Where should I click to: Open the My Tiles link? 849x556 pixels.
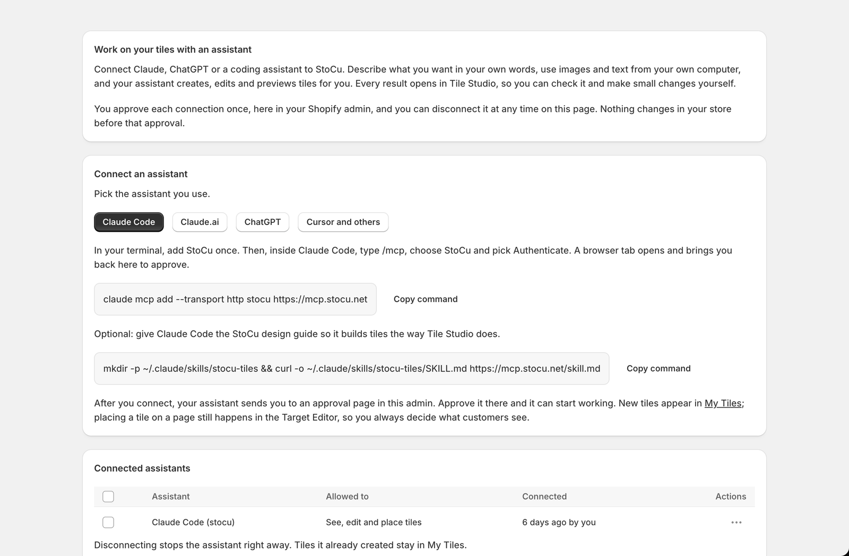(x=723, y=403)
